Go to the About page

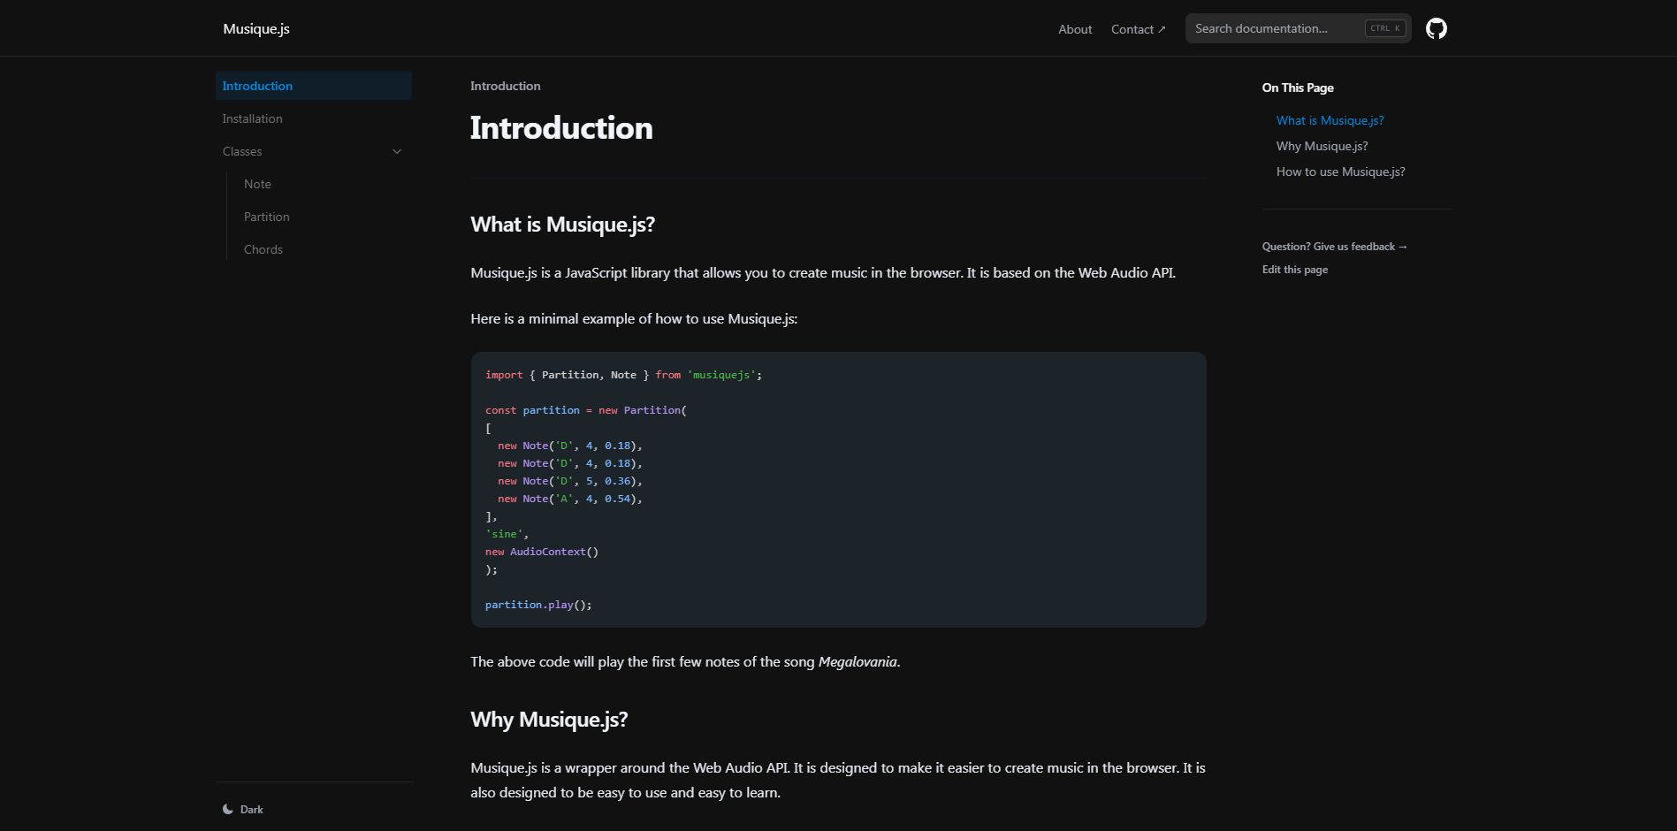point(1075,29)
